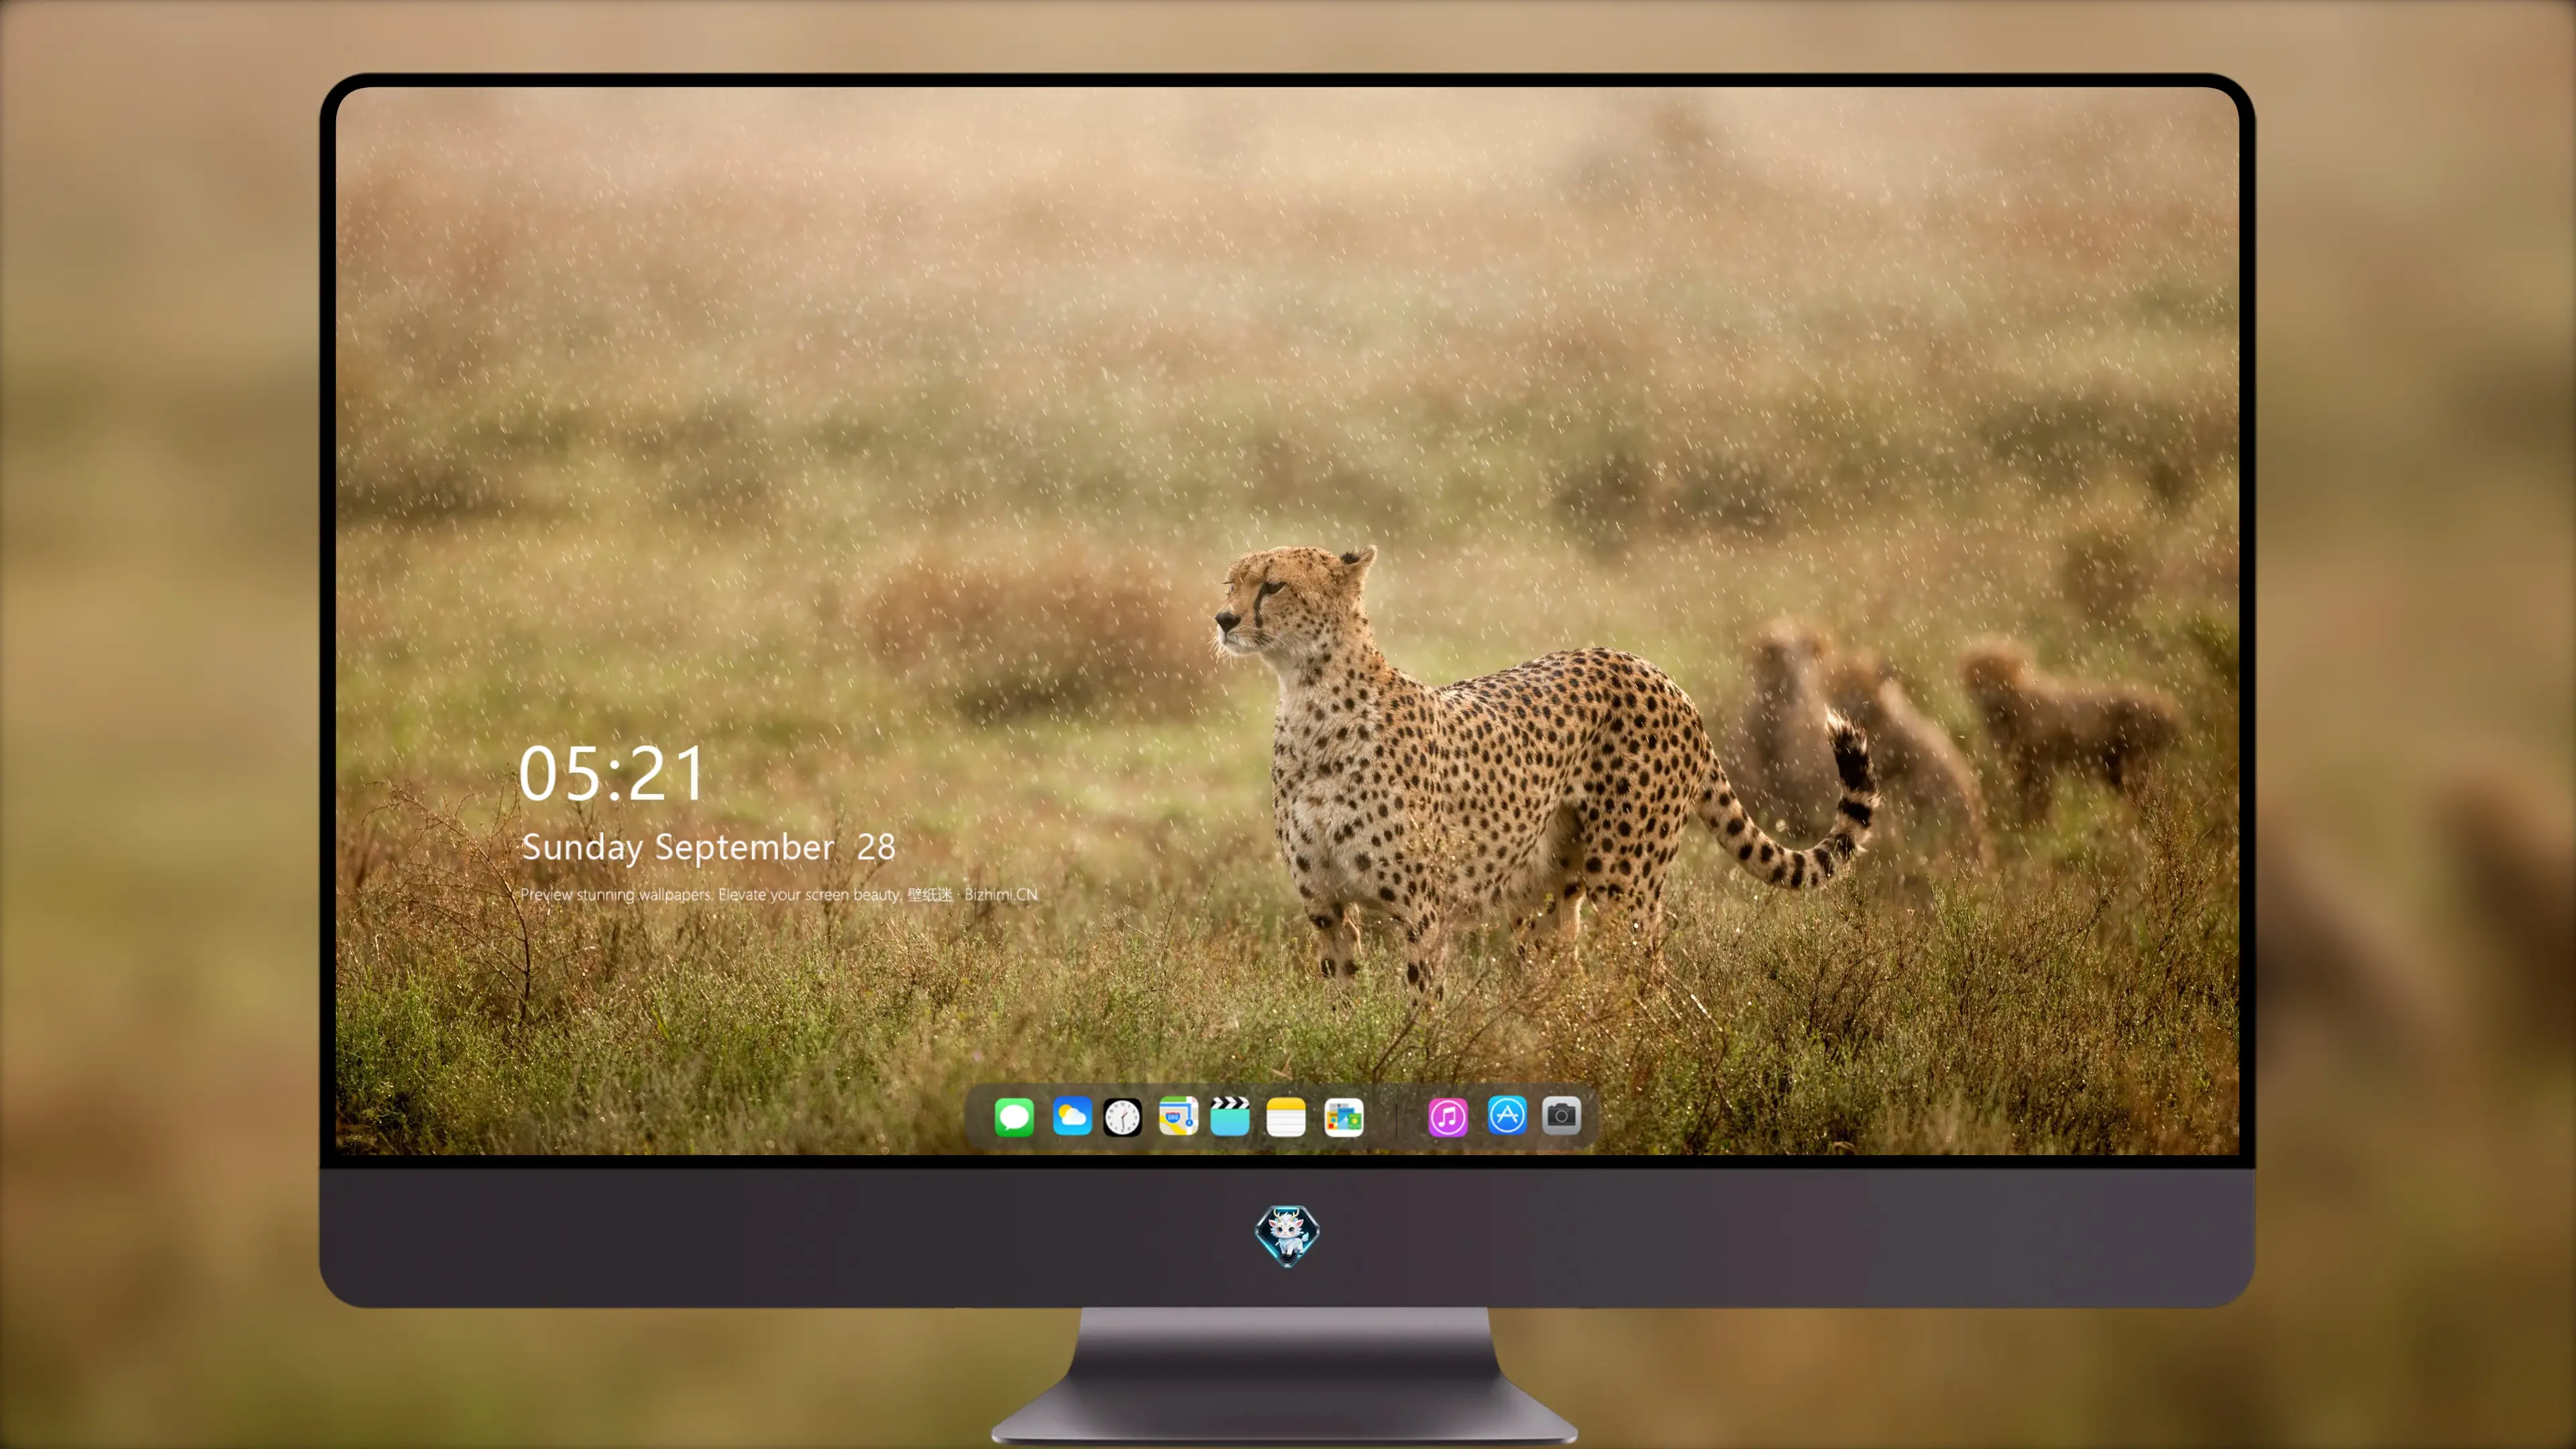Open the photo cards collage app icon
Image resolution: width=2576 pixels, height=1449 pixels.
[1344, 1117]
